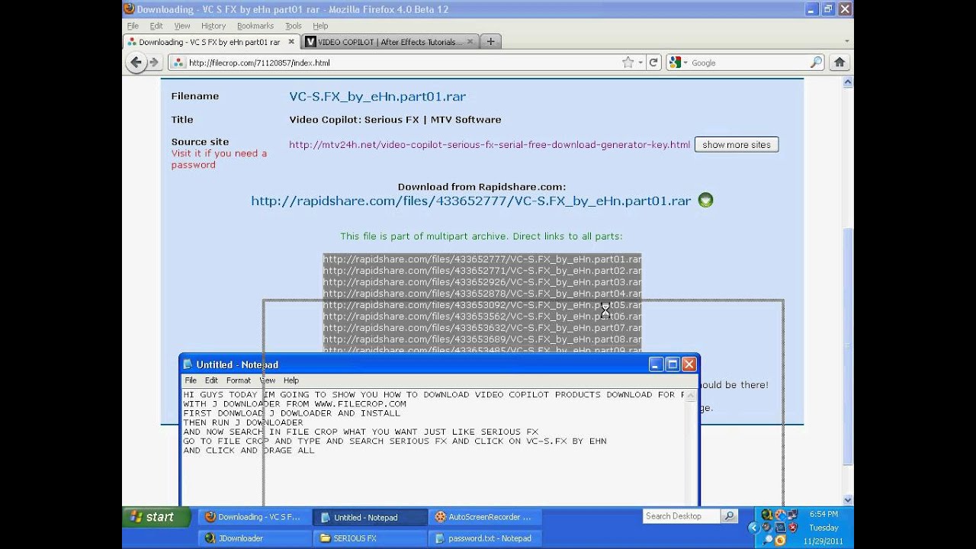This screenshot has width=976, height=549.
Task: Click the reload page icon in the address bar
Action: [x=654, y=63]
